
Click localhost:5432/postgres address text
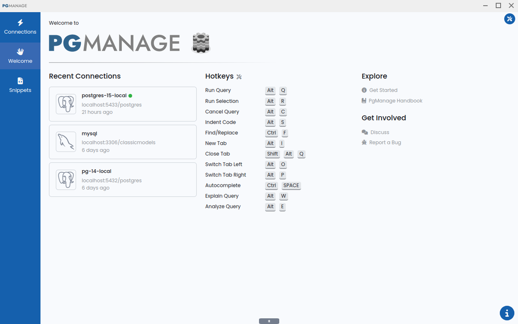pos(112,180)
